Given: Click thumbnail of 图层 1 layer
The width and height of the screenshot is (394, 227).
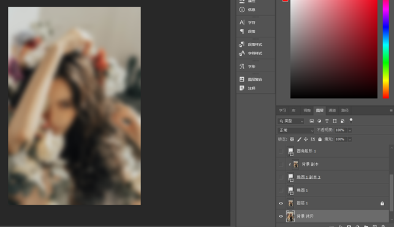Looking at the screenshot, I should pos(290,203).
